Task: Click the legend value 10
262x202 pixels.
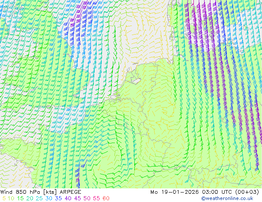Action: pyautogui.click(x=11, y=198)
